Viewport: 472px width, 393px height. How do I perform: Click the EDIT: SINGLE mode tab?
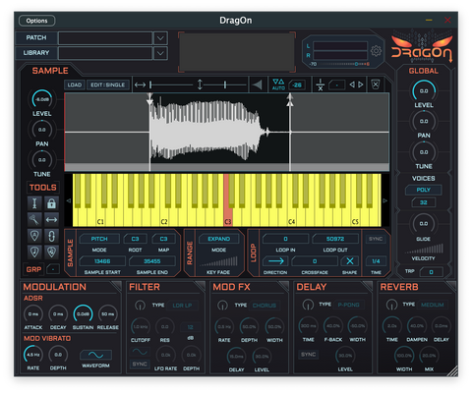point(108,84)
